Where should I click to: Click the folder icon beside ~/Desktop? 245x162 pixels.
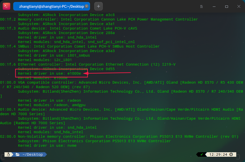coord(17,154)
